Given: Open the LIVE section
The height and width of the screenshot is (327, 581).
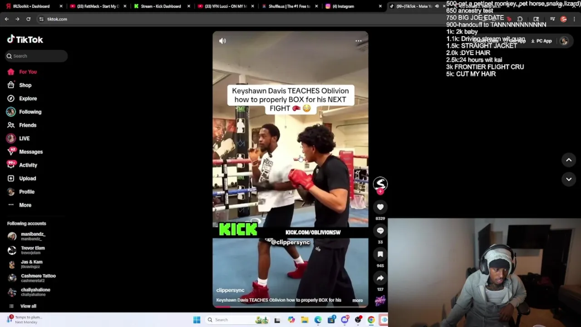Looking at the screenshot, I should (x=18, y=139).
